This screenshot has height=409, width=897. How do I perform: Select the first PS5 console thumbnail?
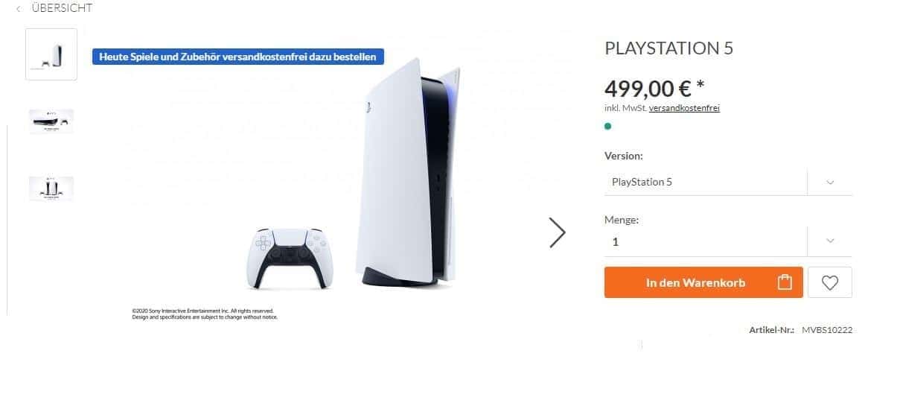(51, 54)
